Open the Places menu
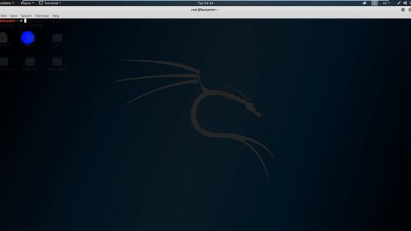The image size is (411, 231). tap(27, 3)
